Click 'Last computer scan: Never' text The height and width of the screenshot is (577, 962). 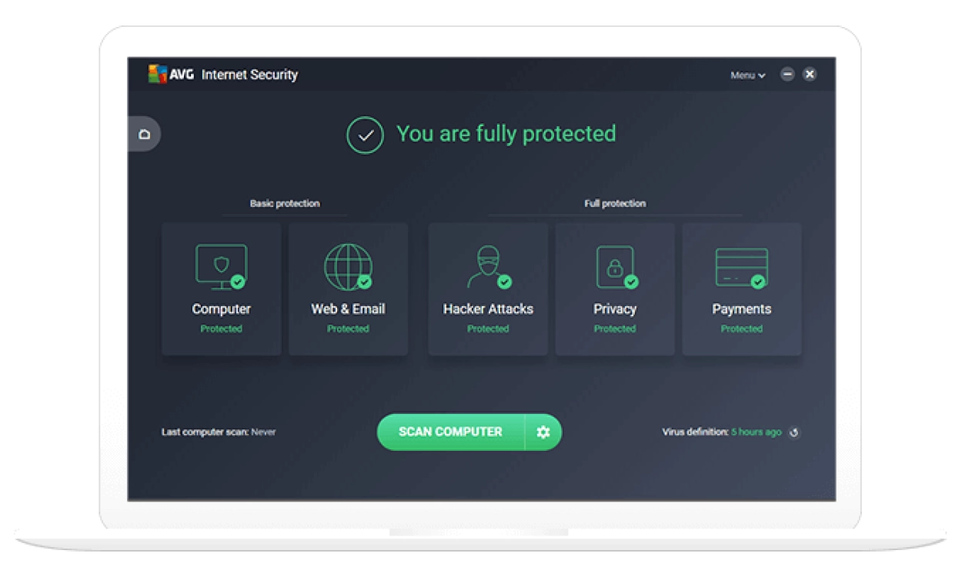tap(219, 432)
